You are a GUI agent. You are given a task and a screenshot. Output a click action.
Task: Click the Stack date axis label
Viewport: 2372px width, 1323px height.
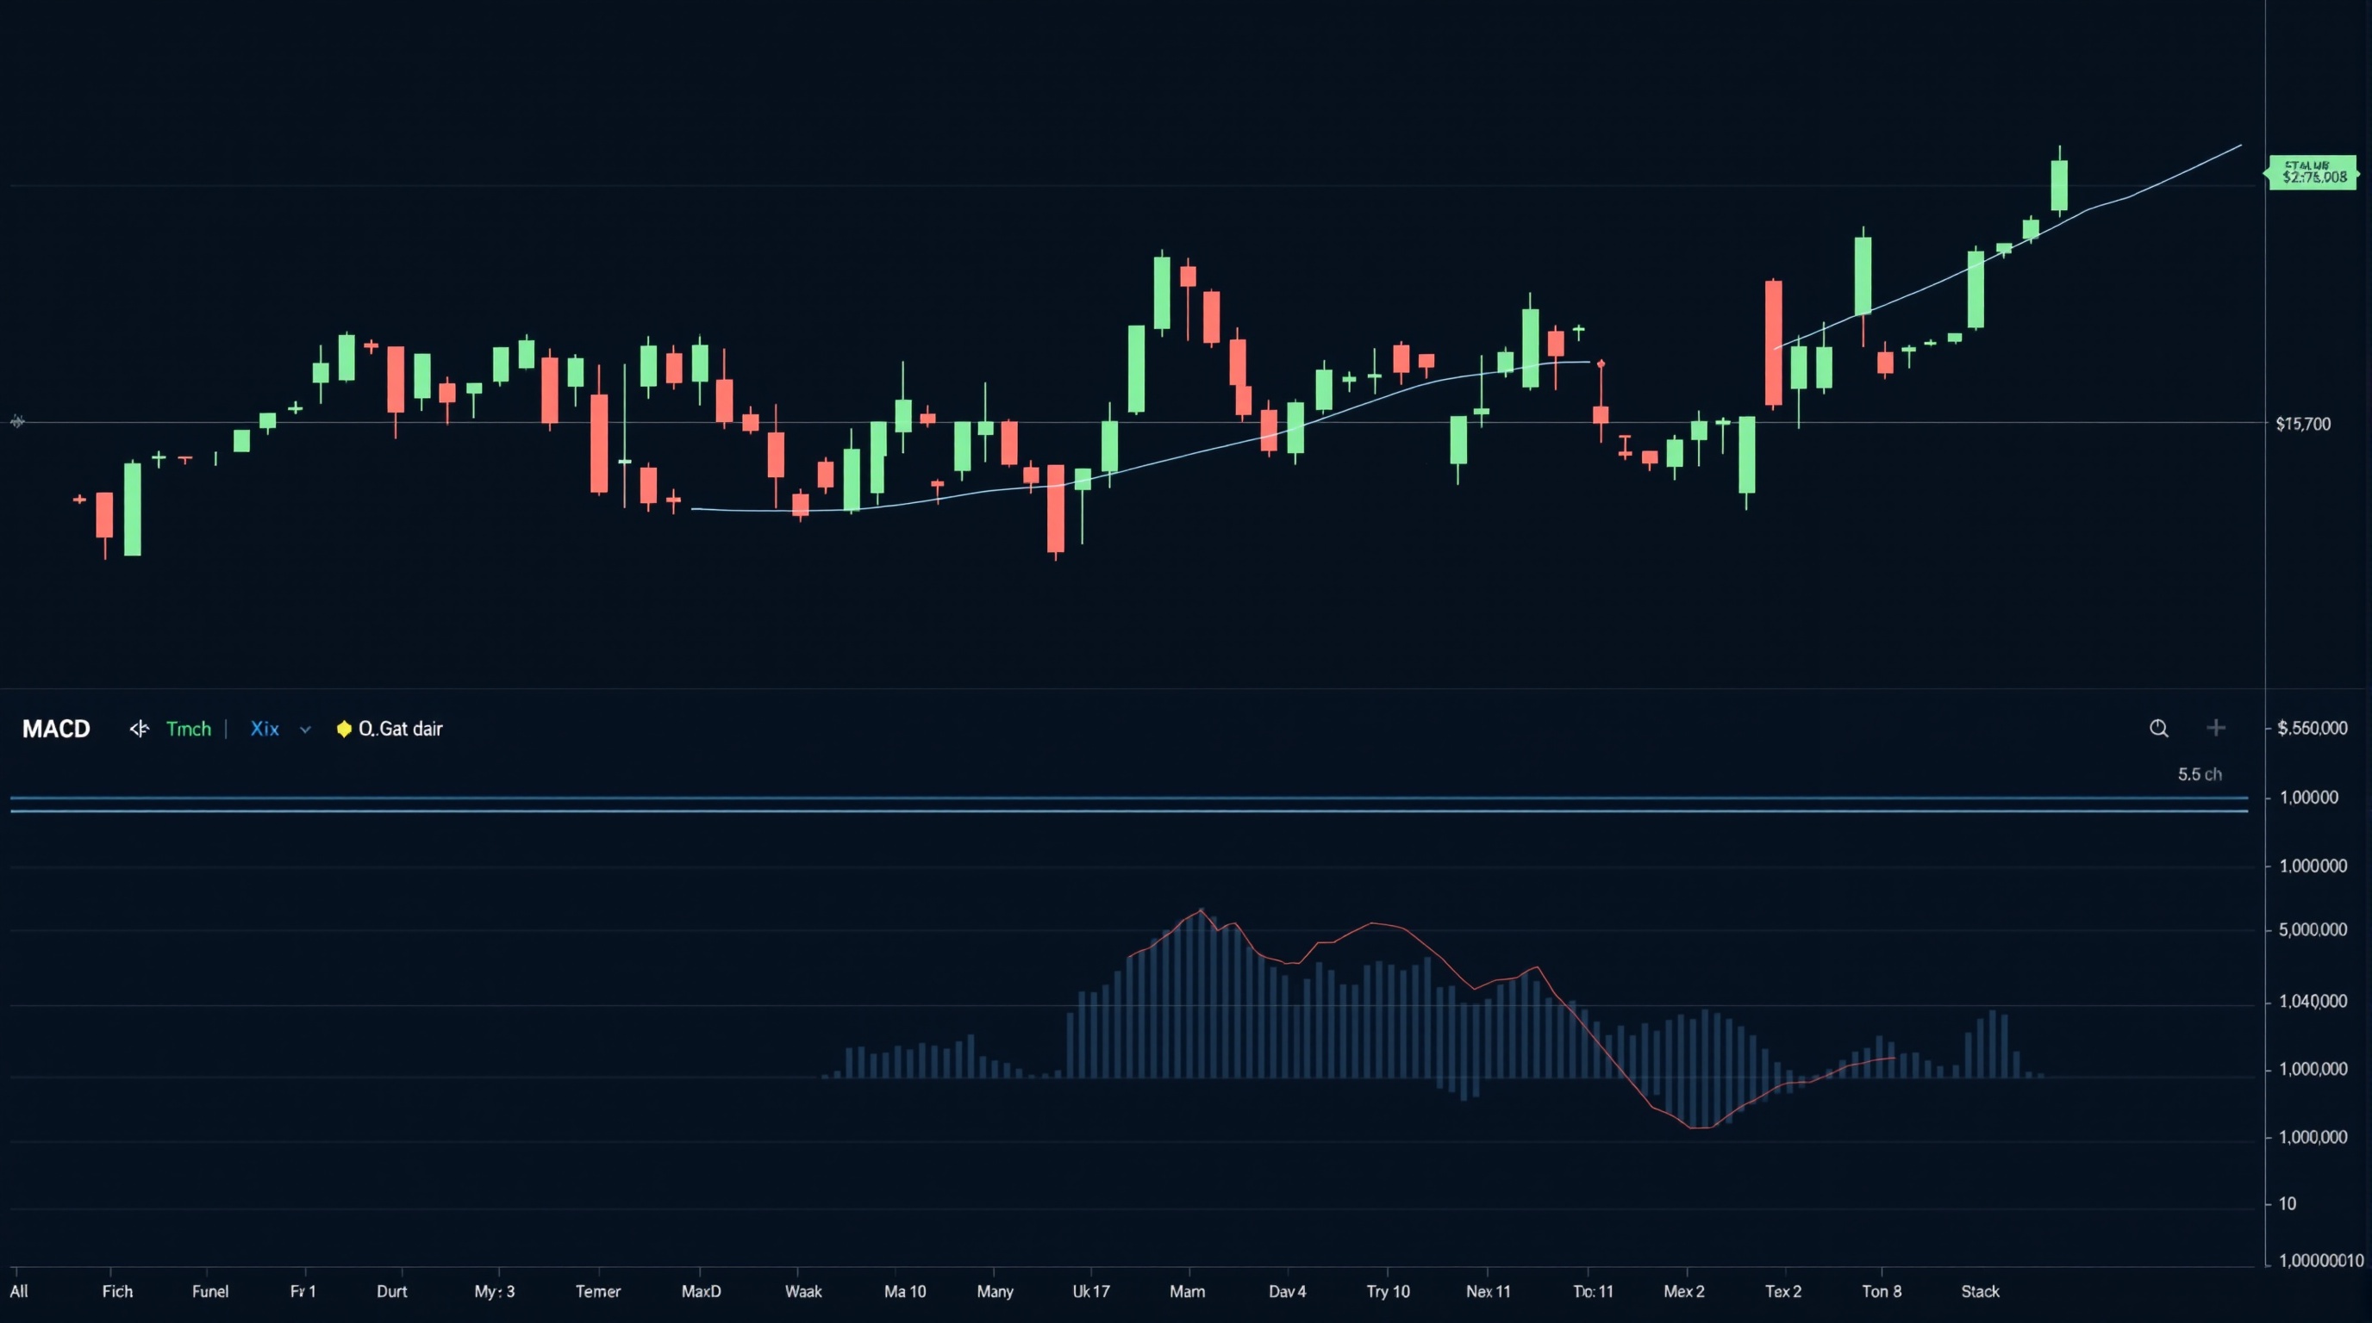[x=1980, y=1291]
